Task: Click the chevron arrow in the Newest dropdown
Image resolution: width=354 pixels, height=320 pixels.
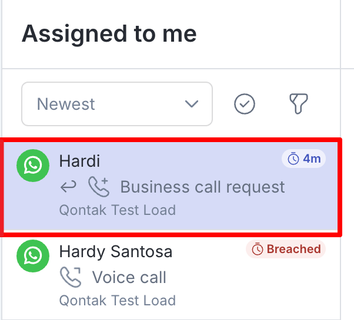Action: (191, 105)
